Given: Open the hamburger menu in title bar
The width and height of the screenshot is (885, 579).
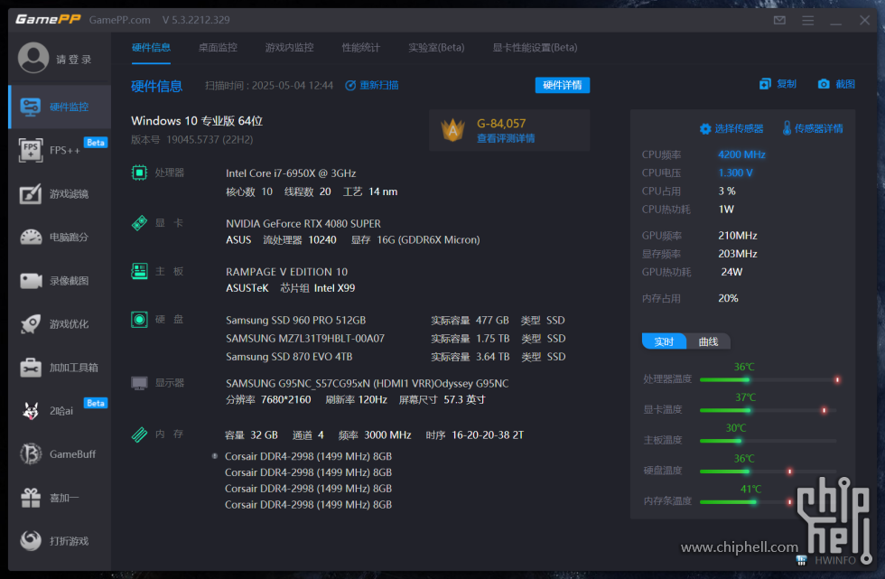Looking at the screenshot, I should pyautogui.click(x=807, y=20).
